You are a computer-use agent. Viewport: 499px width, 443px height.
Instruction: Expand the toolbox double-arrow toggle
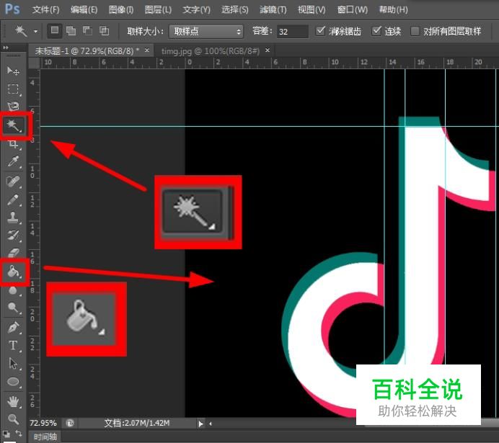click(6, 48)
